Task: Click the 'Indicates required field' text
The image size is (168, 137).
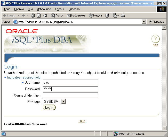Action: [24, 77]
